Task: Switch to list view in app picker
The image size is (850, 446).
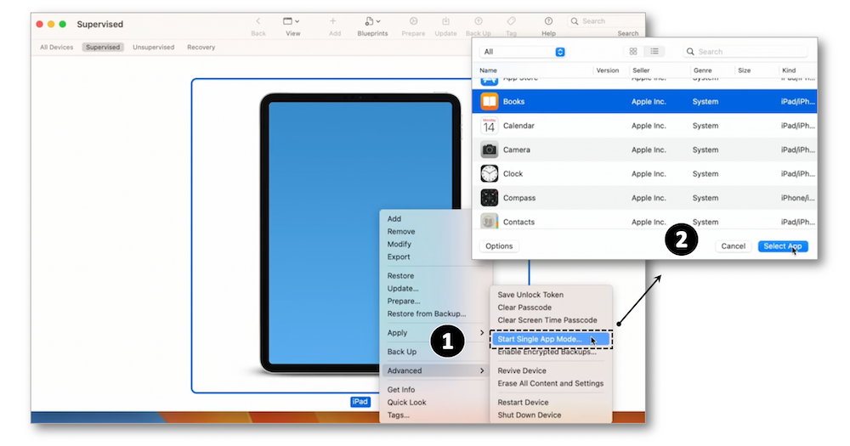Action: pyautogui.click(x=654, y=52)
